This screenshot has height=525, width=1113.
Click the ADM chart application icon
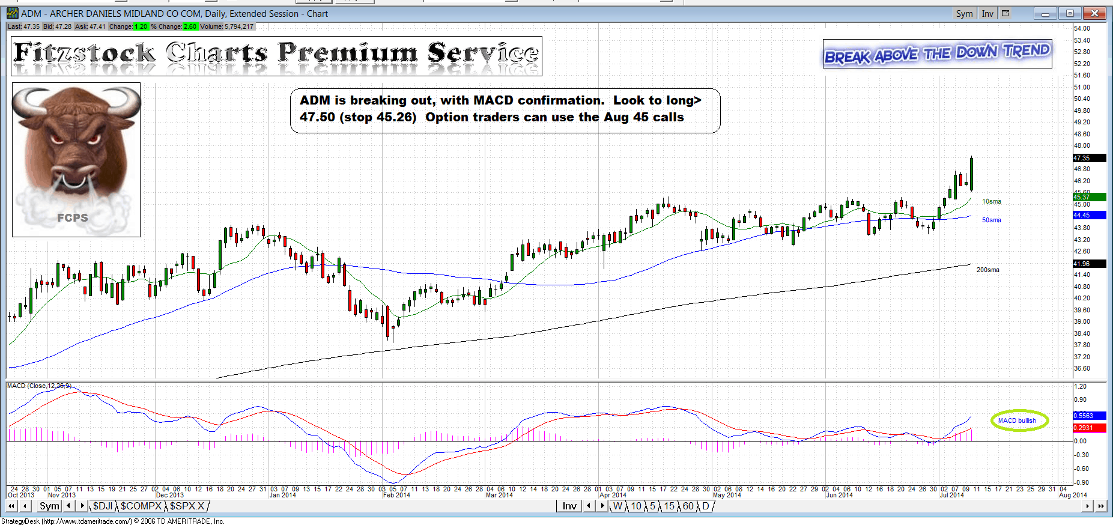pyautogui.click(x=12, y=13)
